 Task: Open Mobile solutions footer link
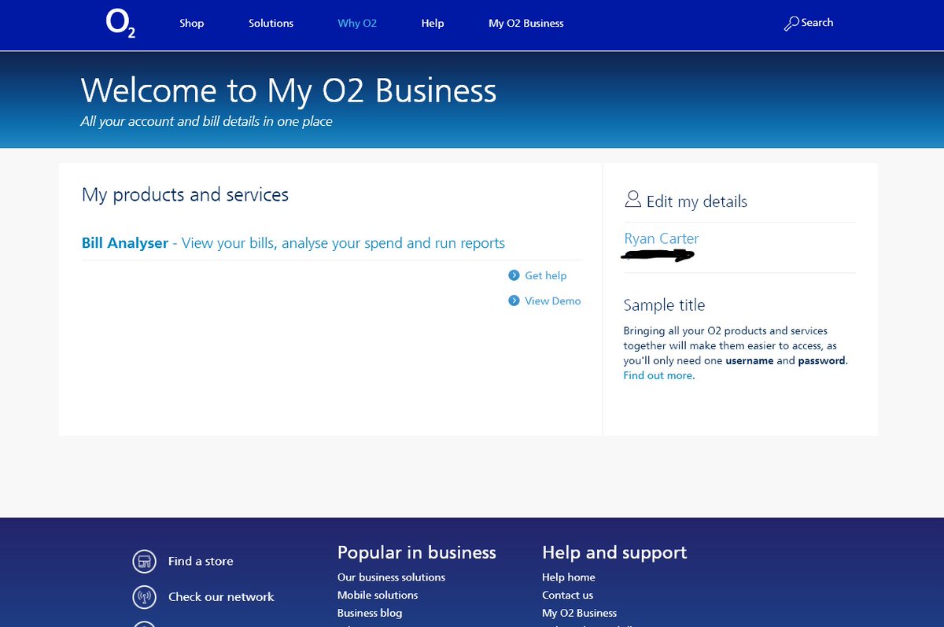pos(378,596)
